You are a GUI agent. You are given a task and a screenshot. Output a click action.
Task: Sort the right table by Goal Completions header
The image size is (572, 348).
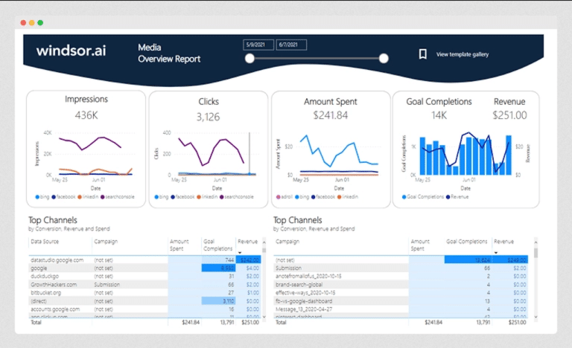(467, 242)
